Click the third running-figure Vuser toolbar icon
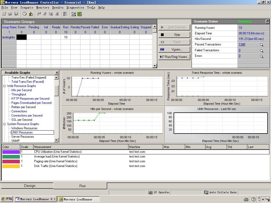 click(x=51, y=14)
